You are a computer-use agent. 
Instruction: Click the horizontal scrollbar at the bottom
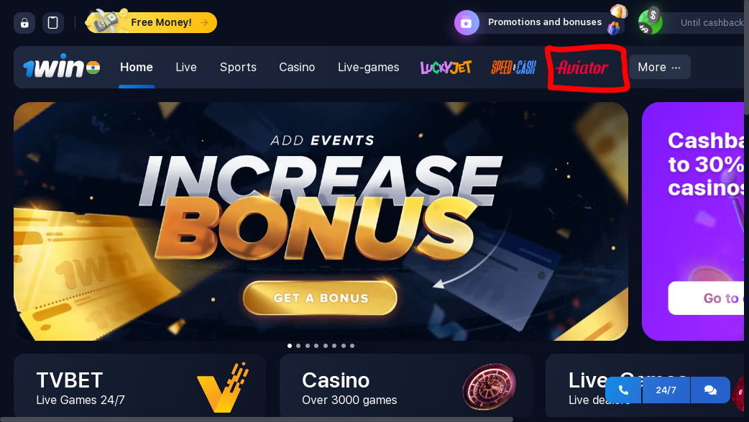click(257, 420)
